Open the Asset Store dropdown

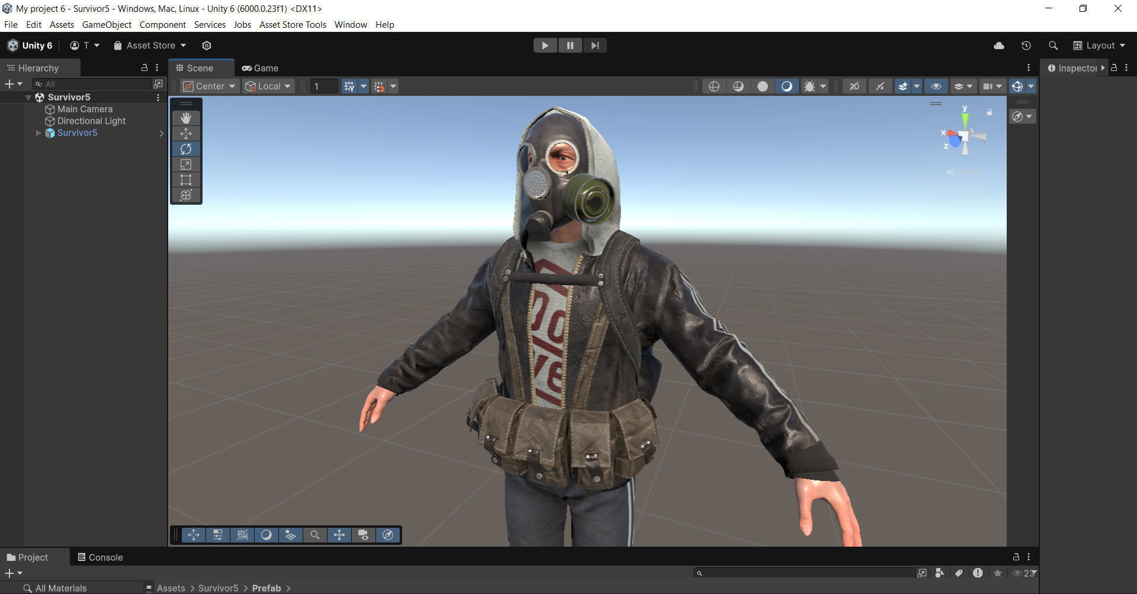pyautogui.click(x=150, y=46)
